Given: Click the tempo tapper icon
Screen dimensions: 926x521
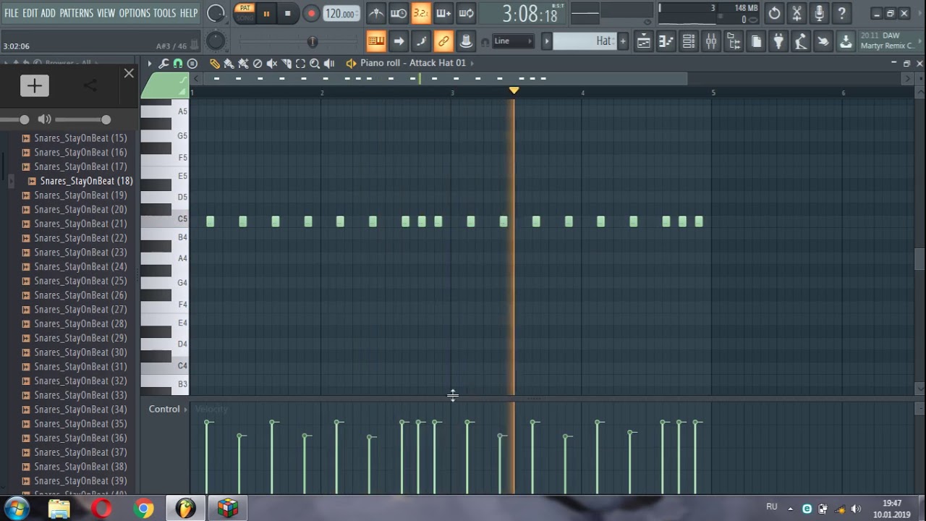Looking at the screenshot, I should 801,41.
